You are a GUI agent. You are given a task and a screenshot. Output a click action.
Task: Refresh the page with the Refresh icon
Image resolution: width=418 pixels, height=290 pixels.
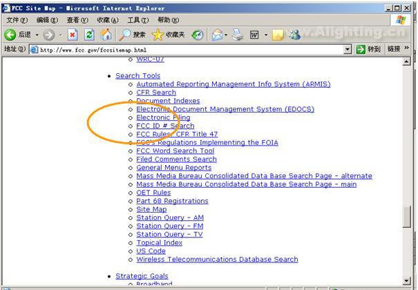pos(89,35)
